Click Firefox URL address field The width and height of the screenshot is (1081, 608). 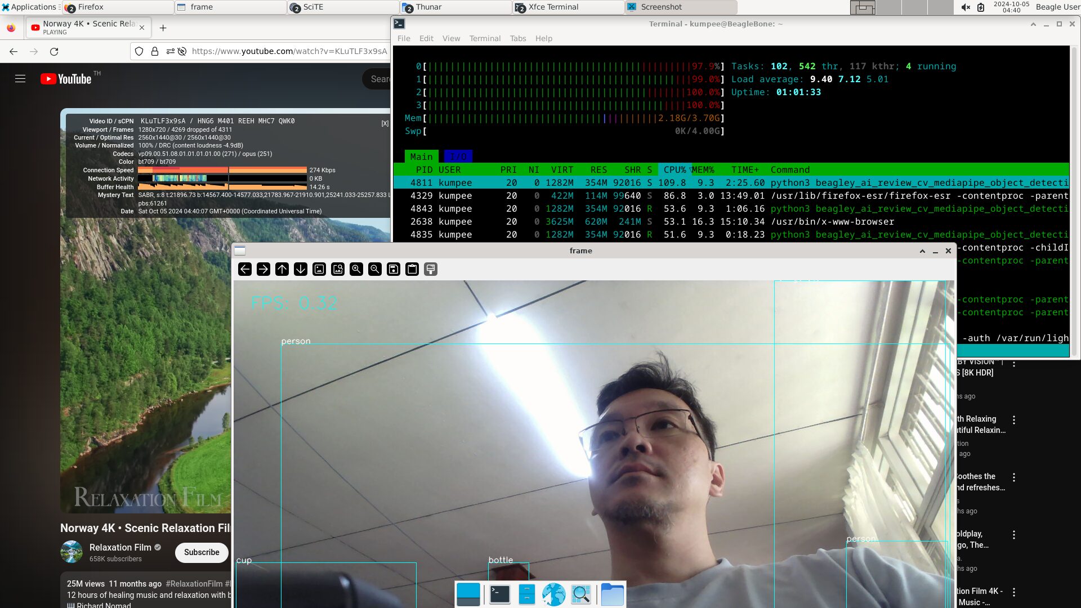[x=289, y=51]
